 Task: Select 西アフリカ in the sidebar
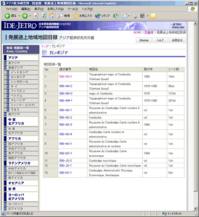click(x=21, y=144)
